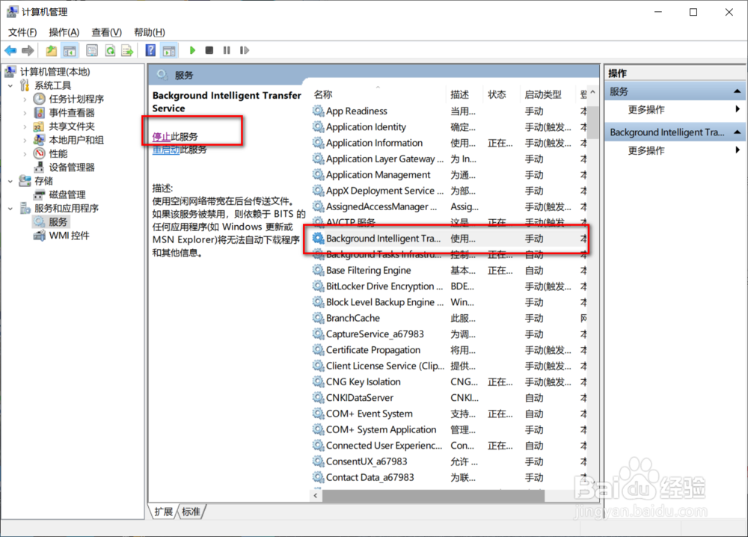Image resolution: width=748 pixels, height=537 pixels.
Task: Click the Up one level folder icon
Action: point(51,50)
